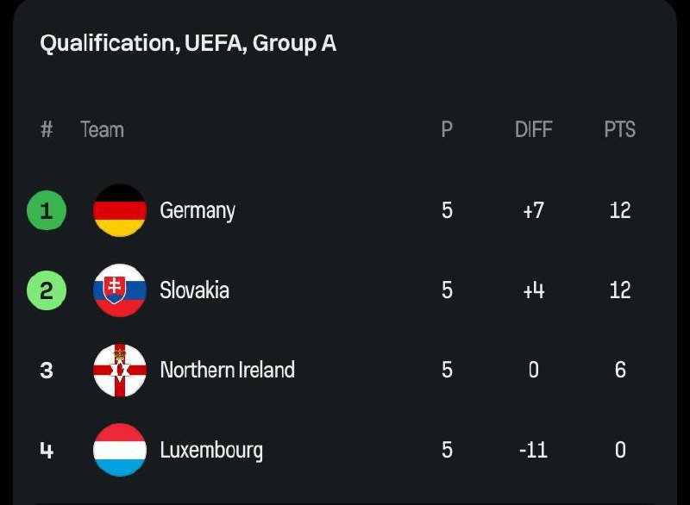Screen dimensions: 690x505
Task: Click the green rank 1 badge
Action: coord(47,210)
